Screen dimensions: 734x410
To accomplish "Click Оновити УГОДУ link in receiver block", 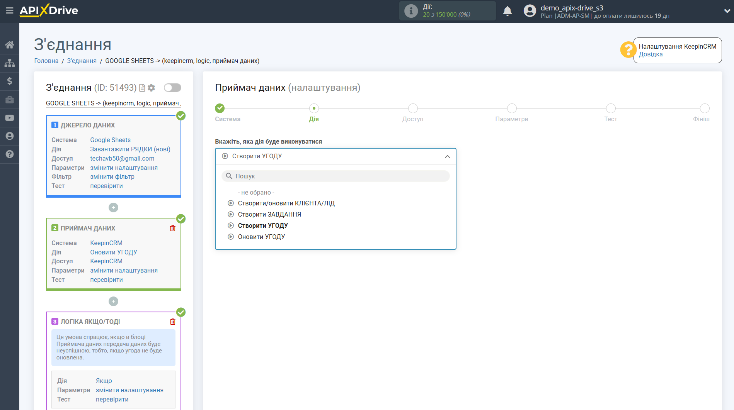I will coord(114,252).
